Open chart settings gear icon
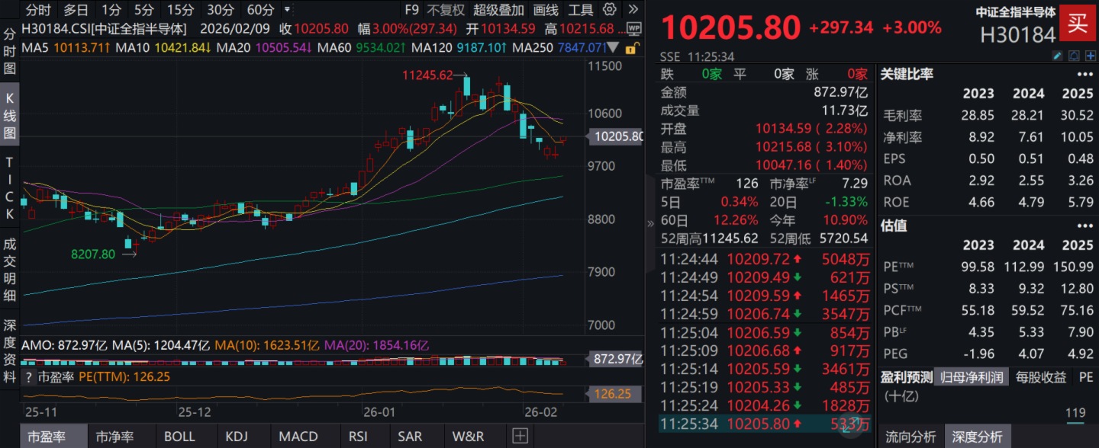The image size is (1099, 448). click(609, 10)
